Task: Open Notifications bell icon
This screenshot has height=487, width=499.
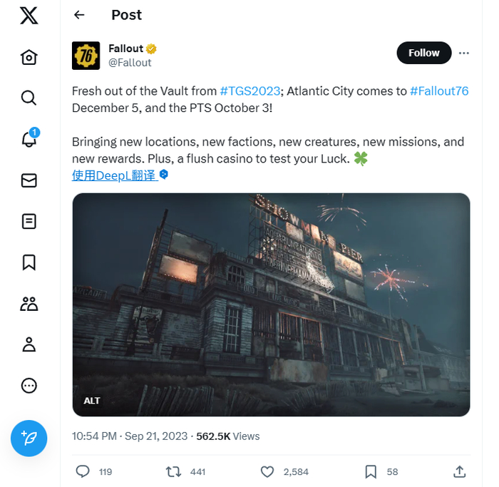Action: (x=29, y=138)
